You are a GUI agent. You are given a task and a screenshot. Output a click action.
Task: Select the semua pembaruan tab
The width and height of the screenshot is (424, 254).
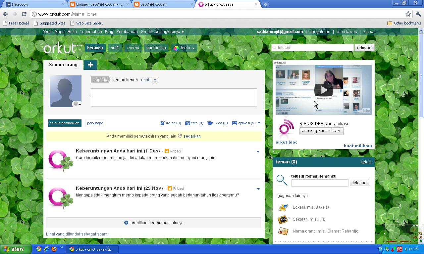coord(65,123)
